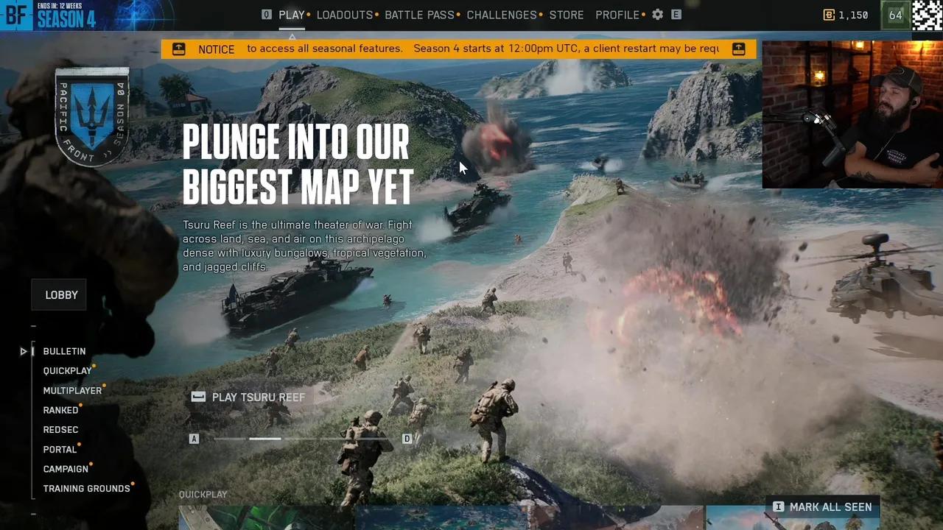This screenshot has width=943, height=530.
Task: Click the E key prompt icon after settings
Action: 676,15
